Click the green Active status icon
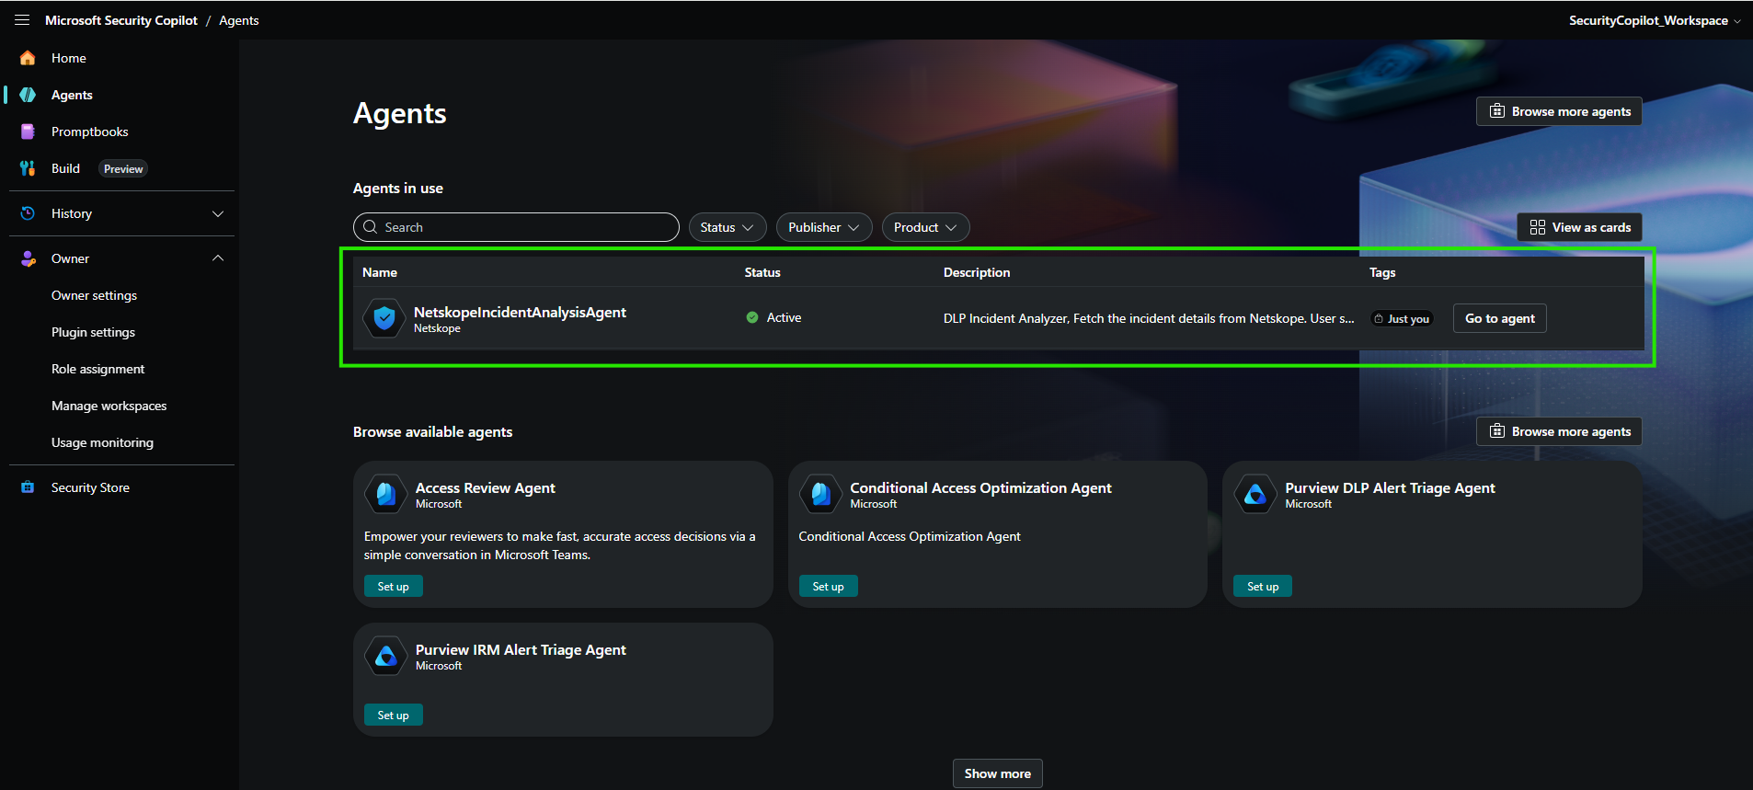 pos(752,317)
